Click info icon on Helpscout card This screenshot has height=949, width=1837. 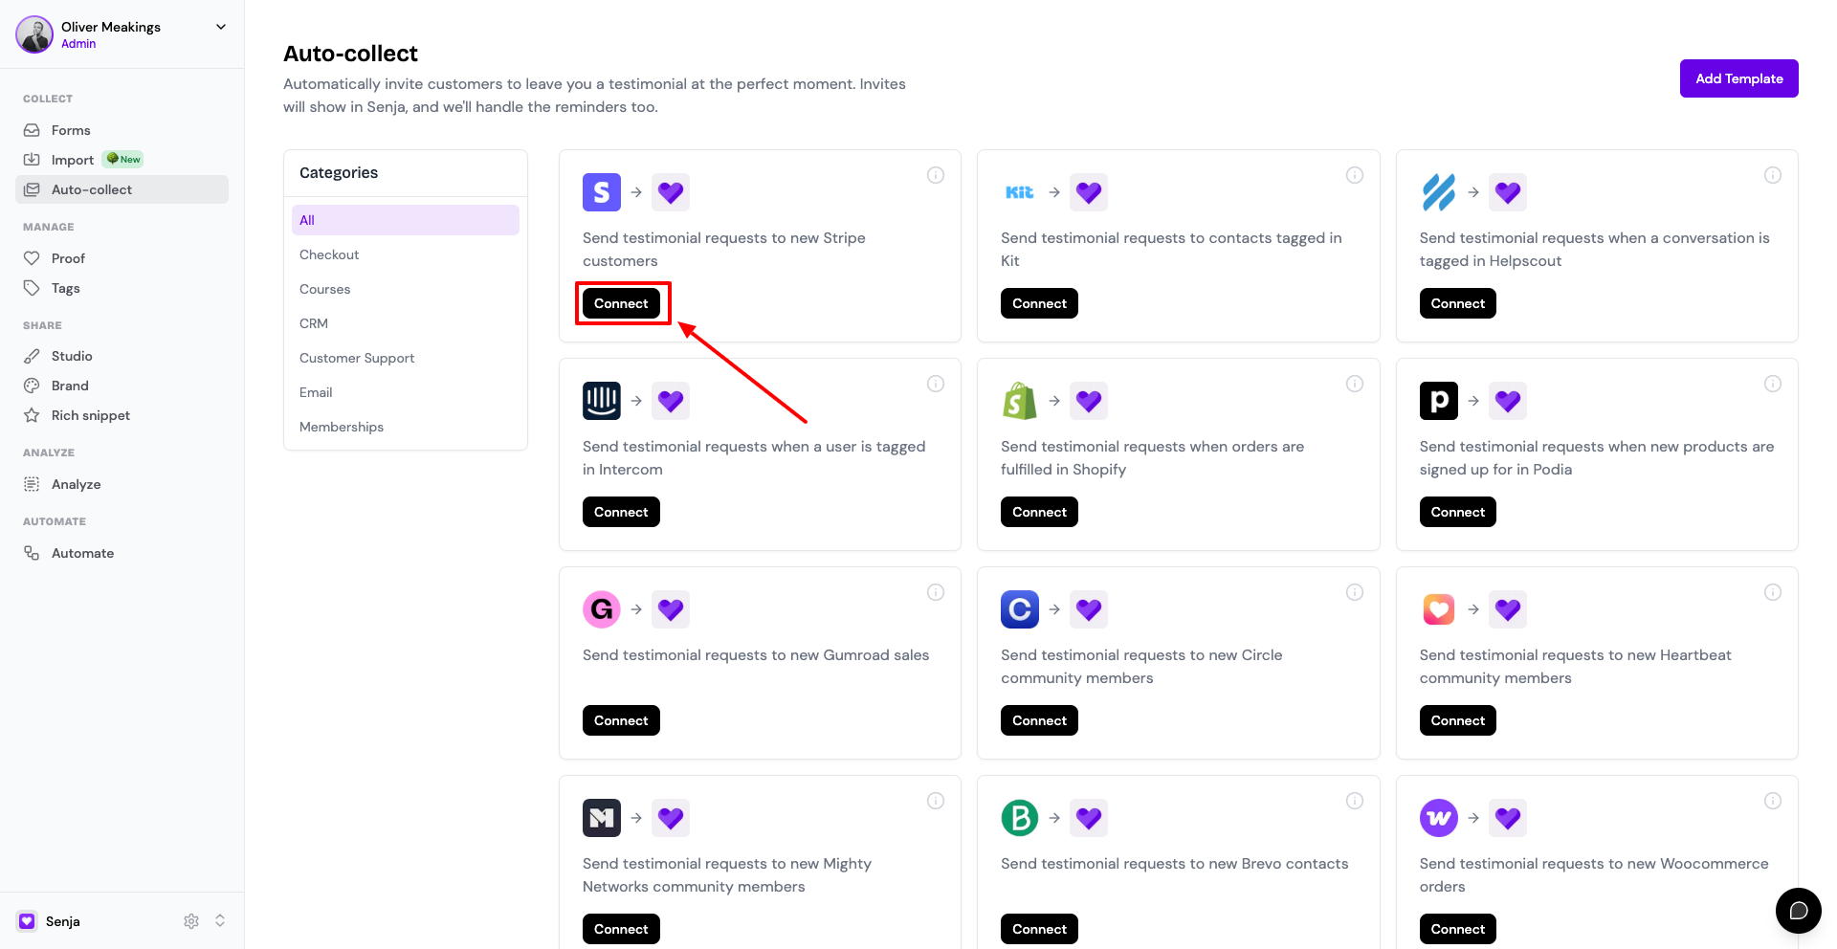click(x=1773, y=175)
